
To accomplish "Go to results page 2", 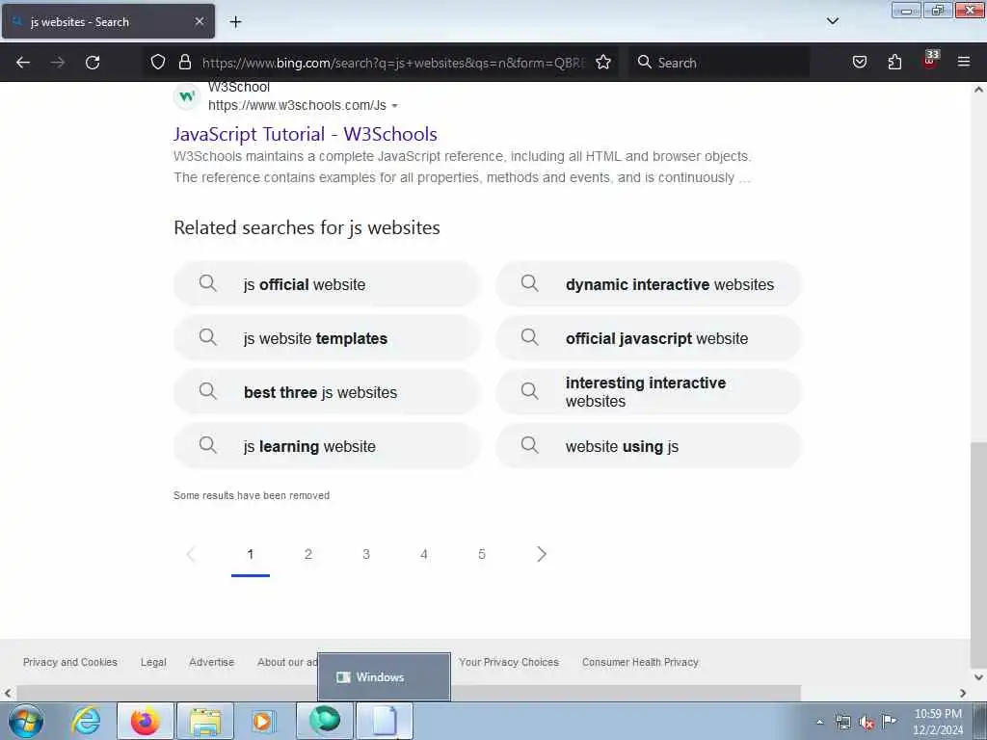I will 308,554.
